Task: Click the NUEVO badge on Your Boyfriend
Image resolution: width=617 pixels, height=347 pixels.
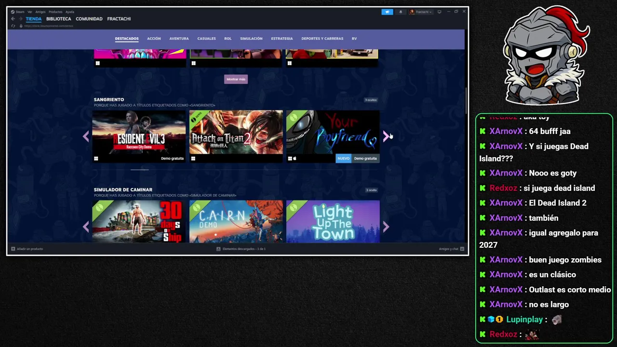Action: 343,159
